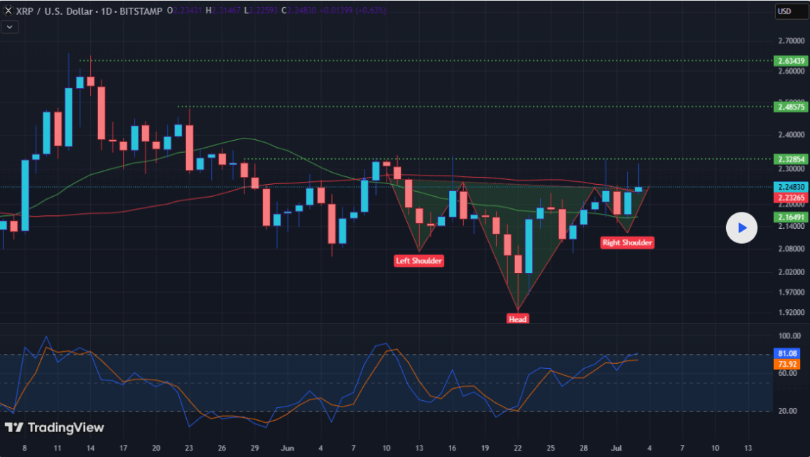
Task: Click the red 2.23265 moving average tag
Action: 790,198
